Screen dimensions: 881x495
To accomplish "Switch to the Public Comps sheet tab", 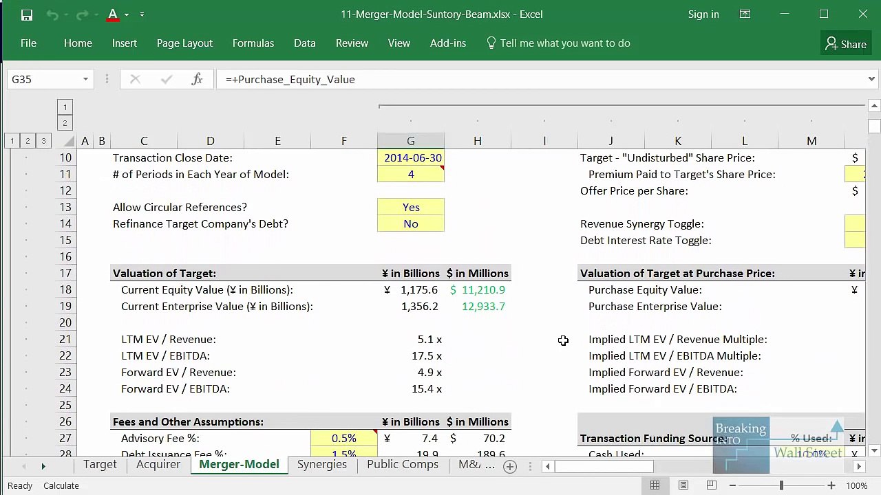I will 403,465.
